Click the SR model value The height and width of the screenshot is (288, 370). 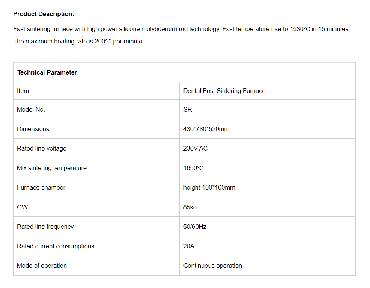pyautogui.click(x=188, y=109)
